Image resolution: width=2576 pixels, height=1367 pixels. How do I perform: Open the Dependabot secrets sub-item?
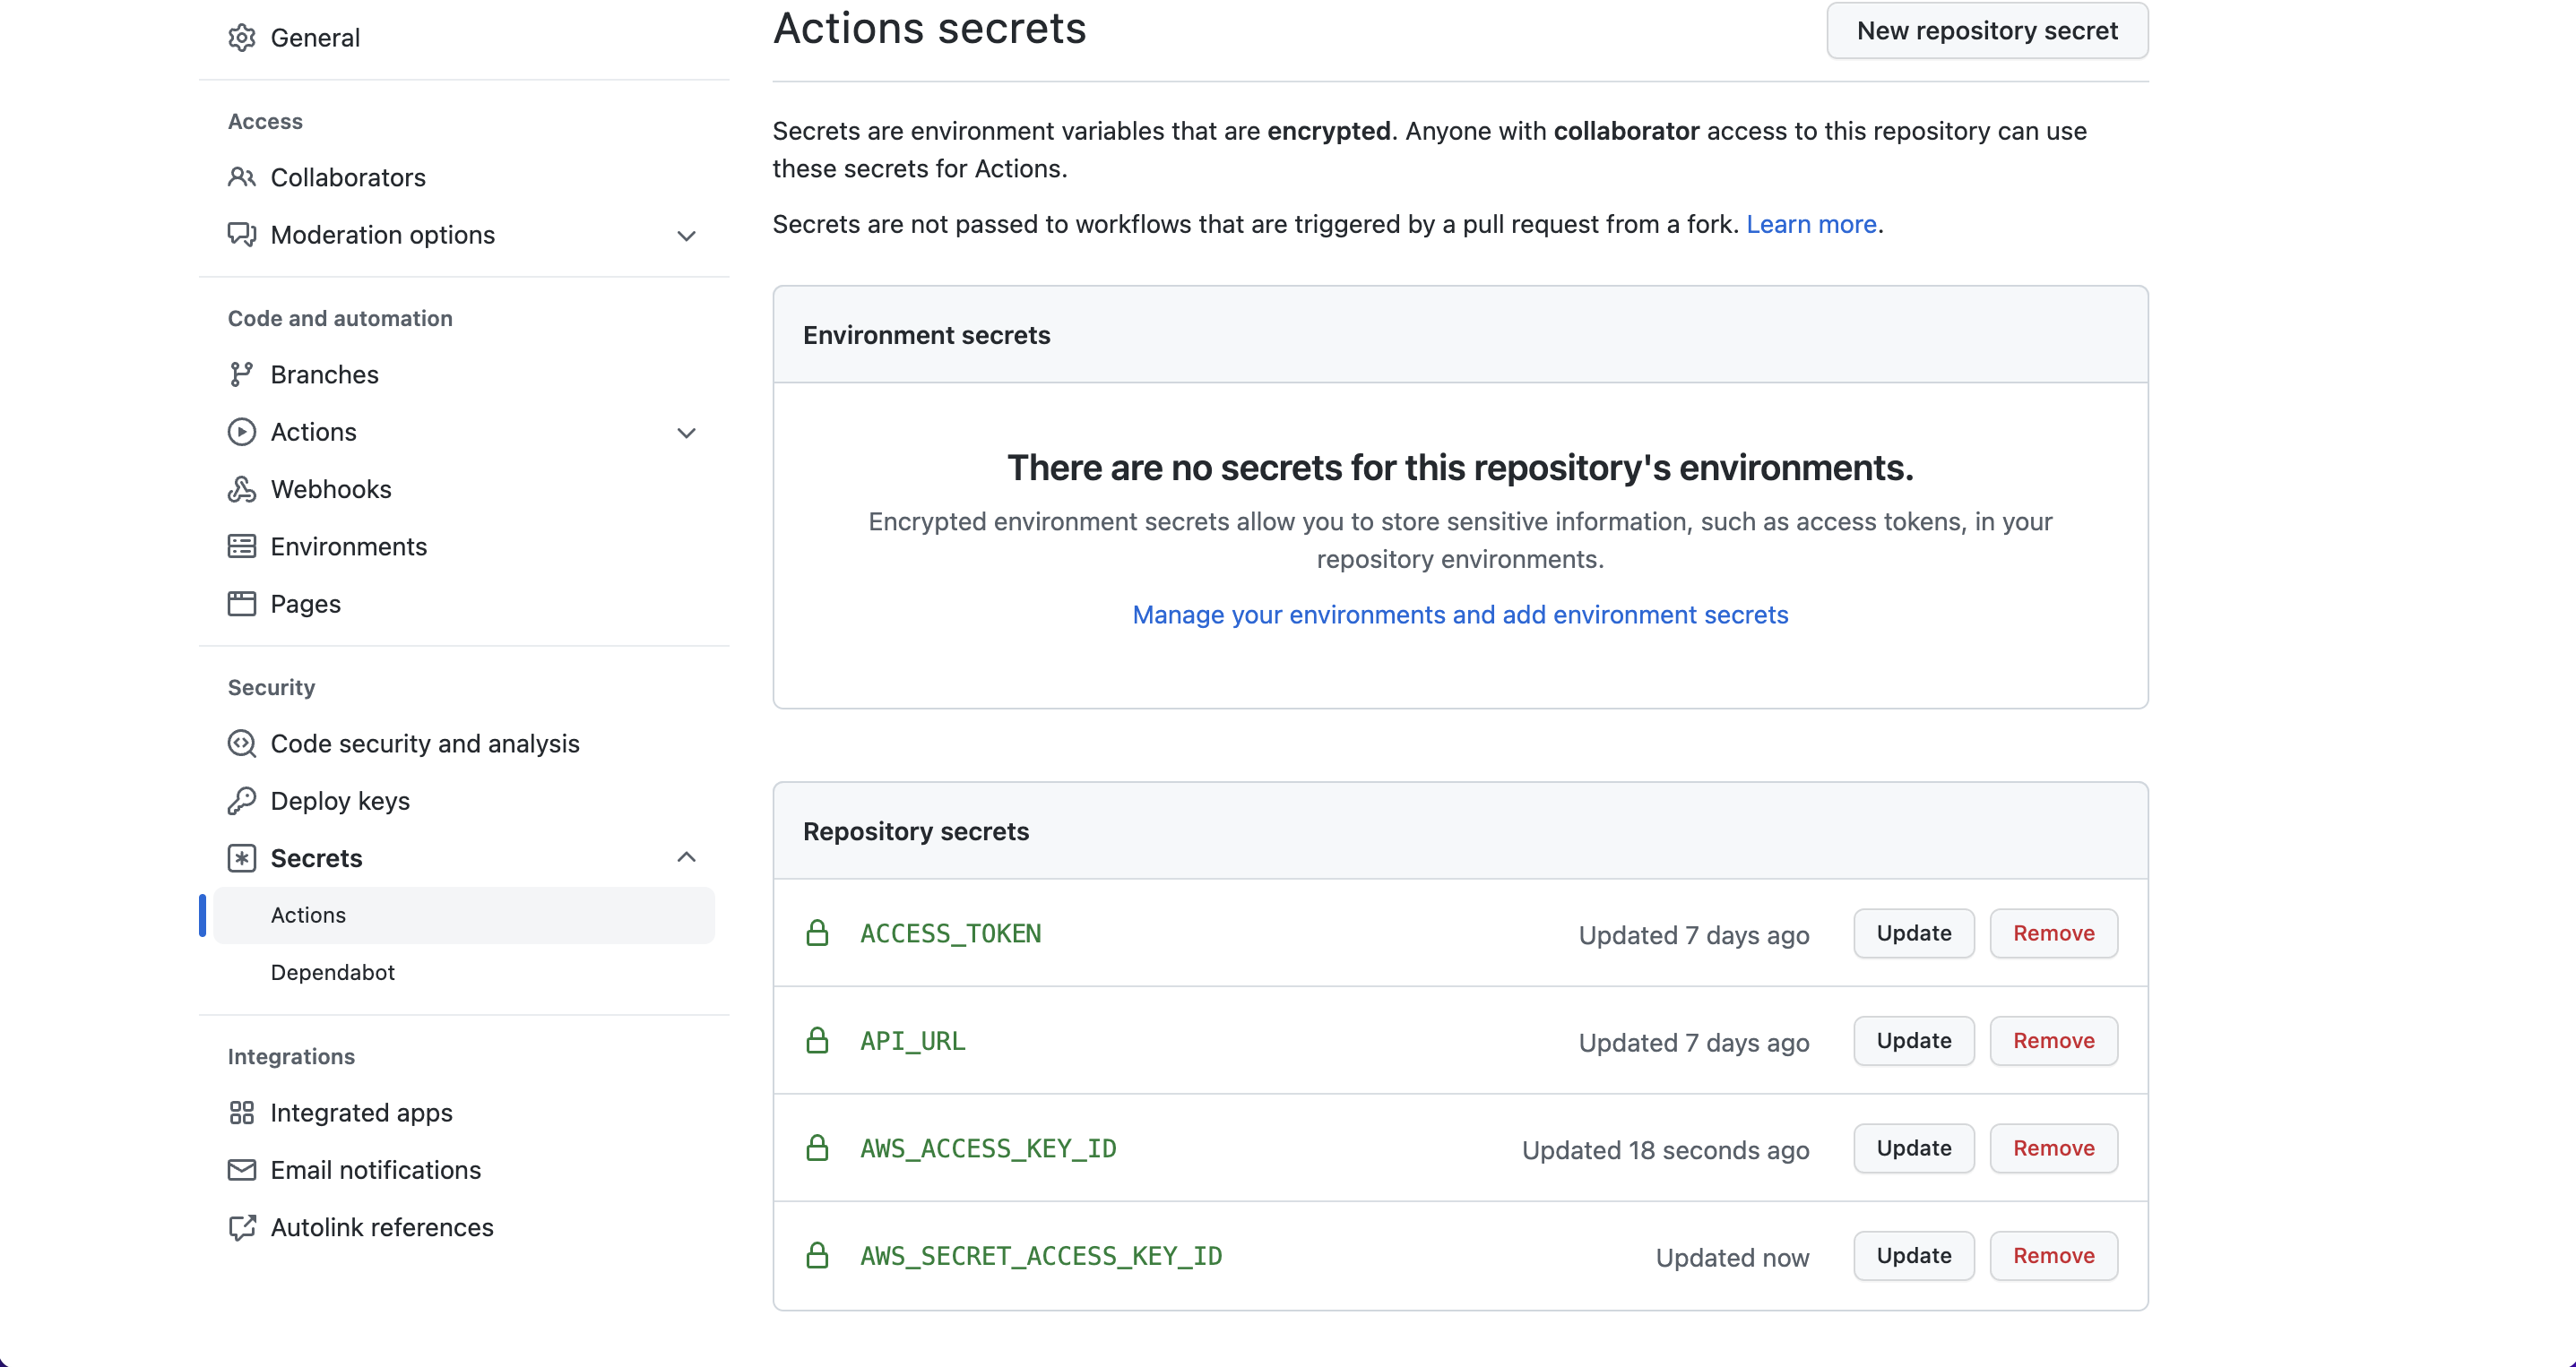tap(332, 972)
